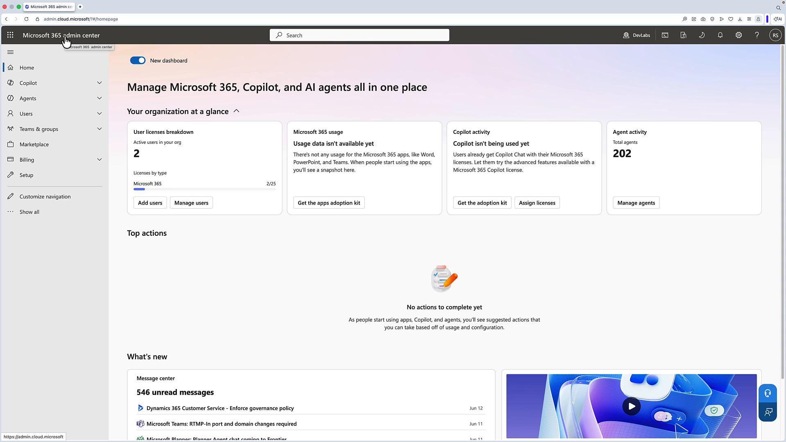This screenshot has height=442, width=786.
Task: Open Microsoft Teams RTMP-In message
Action: pos(221,424)
